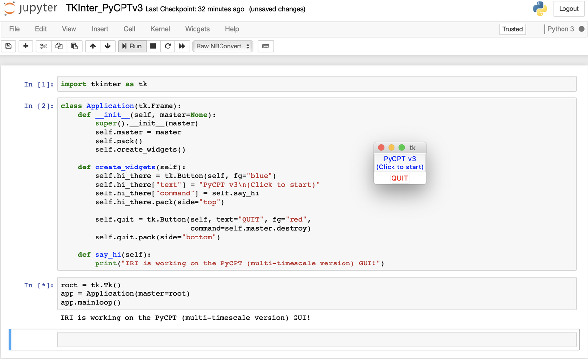
Task: Maximize the tk window with the green button
Action: pos(402,148)
